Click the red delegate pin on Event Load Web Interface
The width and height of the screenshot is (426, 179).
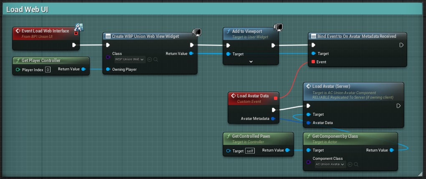[76, 33]
